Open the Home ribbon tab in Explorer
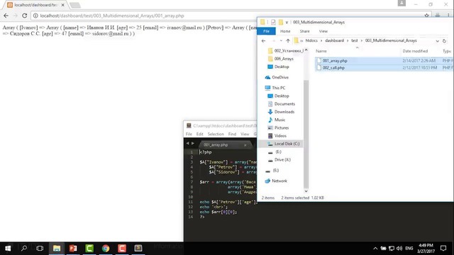The width and height of the screenshot is (454, 255). pyautogui.click(x=285, y=31)
